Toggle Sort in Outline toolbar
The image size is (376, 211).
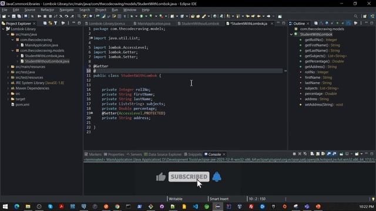pyautogui.click(x=321, y=23)
